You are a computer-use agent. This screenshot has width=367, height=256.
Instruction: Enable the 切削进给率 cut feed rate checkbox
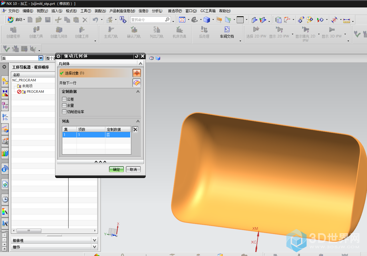pyautogui.click(x=64, y=112)
